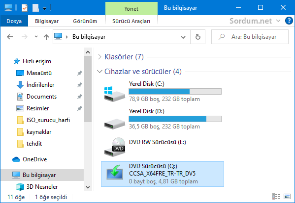This screenshot has height=203, width=295.
Task: Collapse the Cihazlar ve sürücüler group
Action: click(99, 72)
